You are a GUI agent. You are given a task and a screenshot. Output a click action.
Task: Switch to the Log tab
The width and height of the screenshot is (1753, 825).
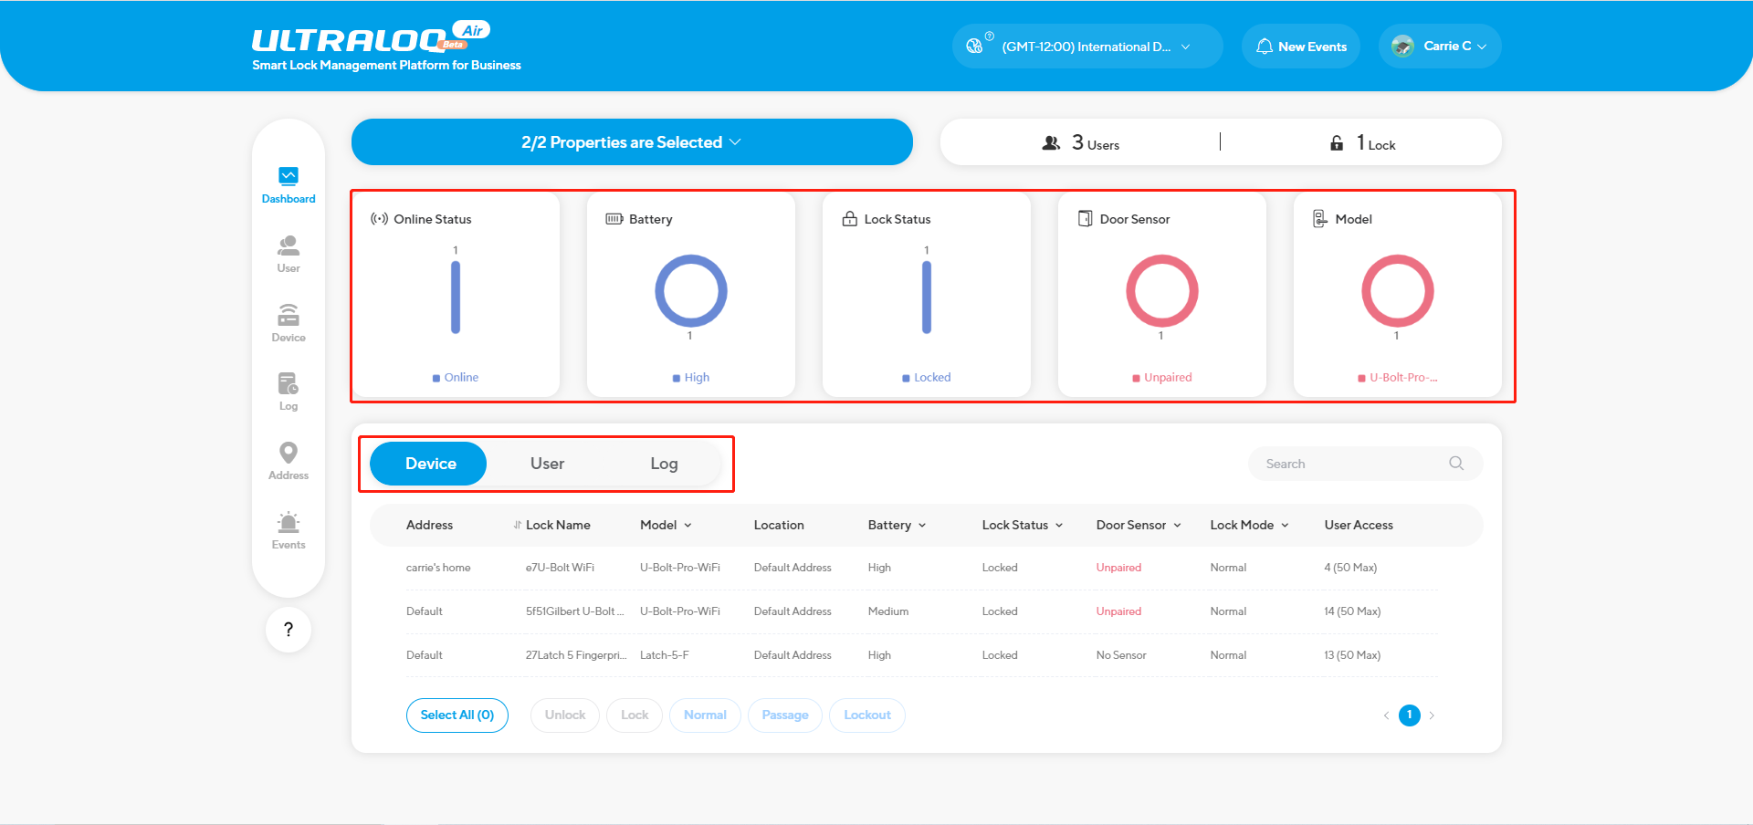tap(664, 464)
